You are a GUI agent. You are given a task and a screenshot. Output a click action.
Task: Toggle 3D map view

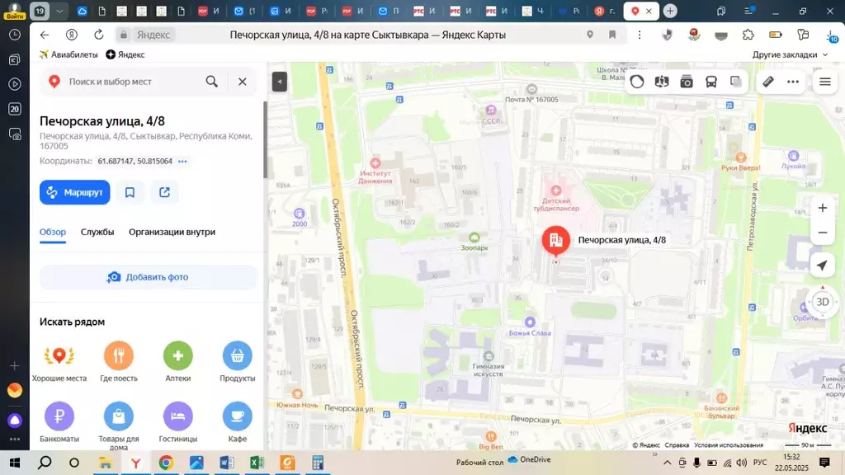click(x=823, y=302)
